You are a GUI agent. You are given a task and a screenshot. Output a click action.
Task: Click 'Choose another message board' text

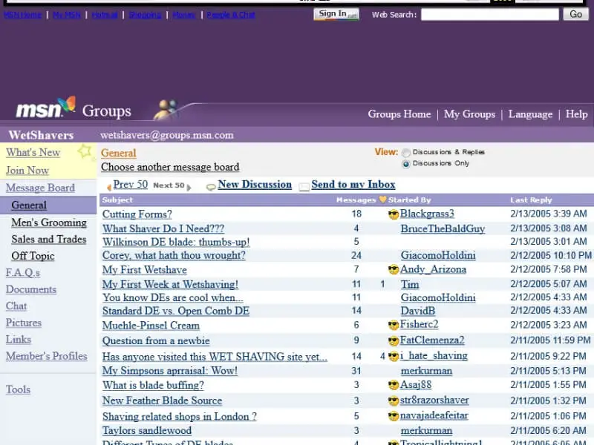tap(170, 167)
